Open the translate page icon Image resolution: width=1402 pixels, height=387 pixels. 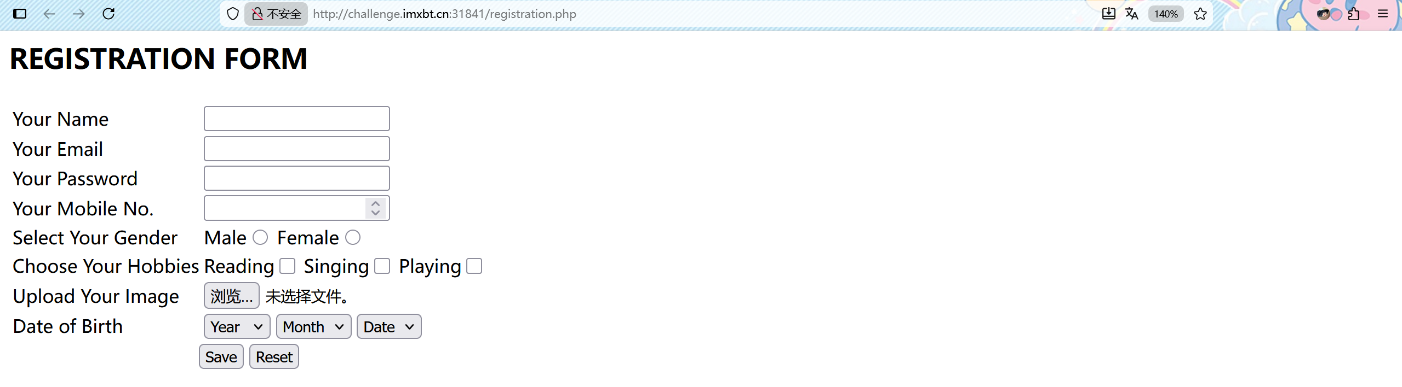pos(1132,14)
